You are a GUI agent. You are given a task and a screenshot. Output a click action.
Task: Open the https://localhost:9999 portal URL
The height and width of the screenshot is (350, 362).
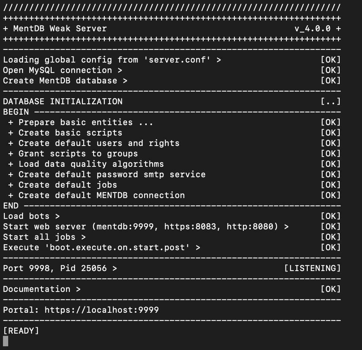point(101,310)
